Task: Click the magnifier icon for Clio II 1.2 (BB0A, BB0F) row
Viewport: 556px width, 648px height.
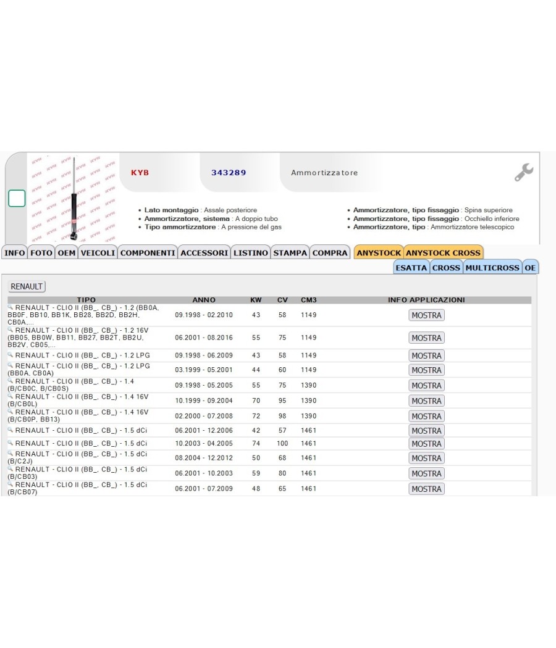Action: tap(11, 307)
